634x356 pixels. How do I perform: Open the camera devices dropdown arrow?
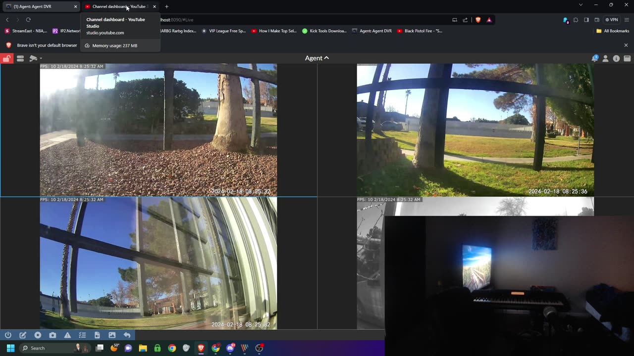(x=41, y=58)
